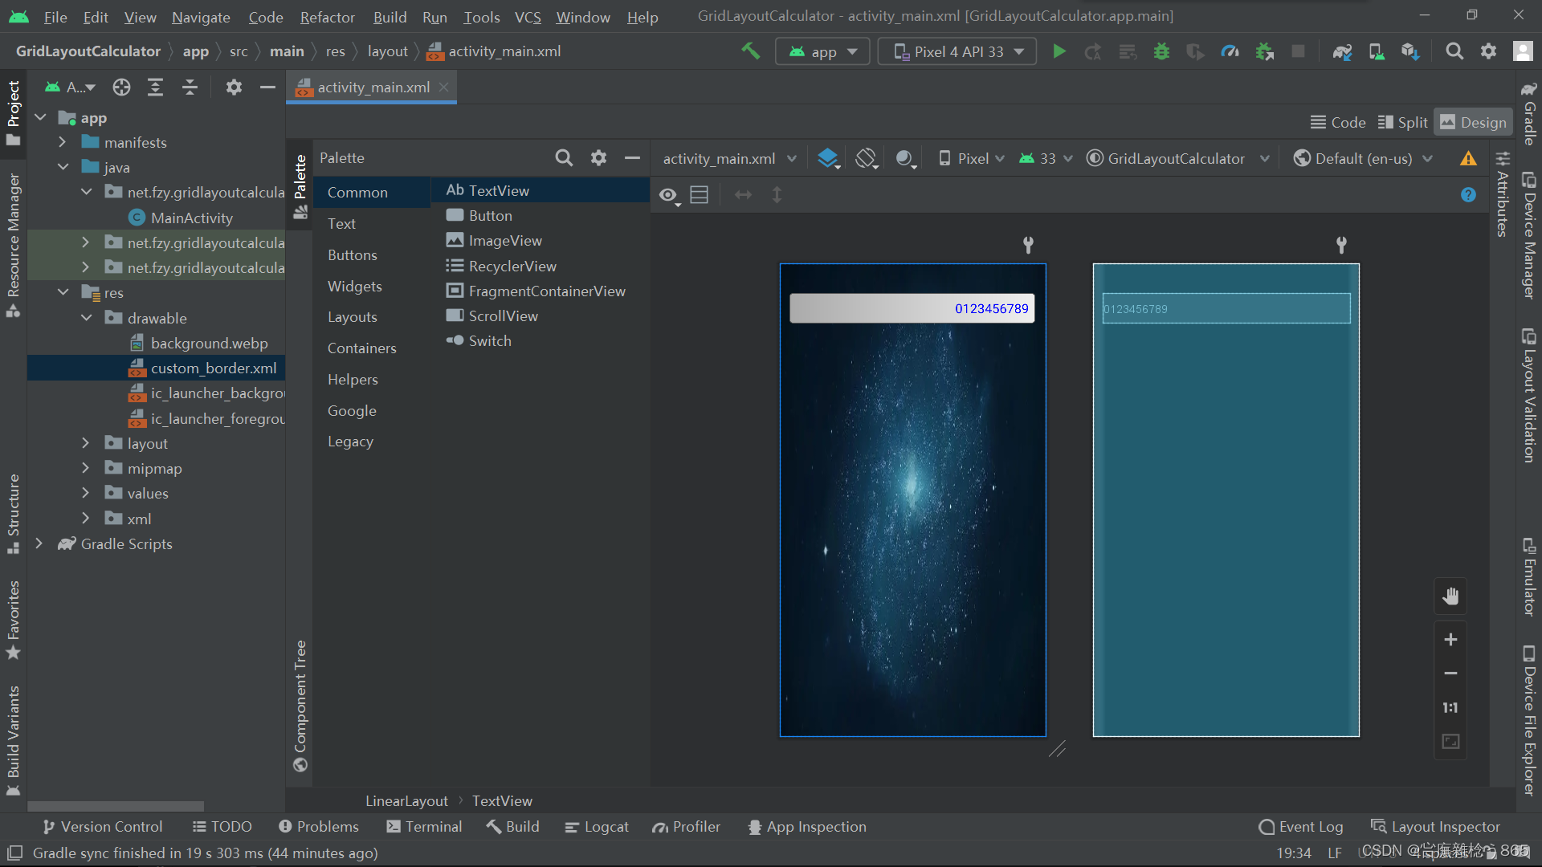Image resolution: width=1542 pixels, height=867 pixels.
Task: Click the Split view icon
Action: coord(1401,122)
